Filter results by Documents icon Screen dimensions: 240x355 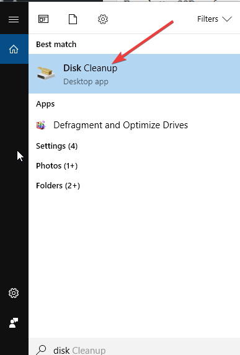pyautogui.click(x=73, y=19)
